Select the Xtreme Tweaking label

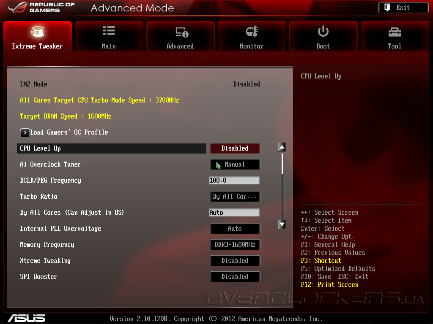tap(45, 261)
